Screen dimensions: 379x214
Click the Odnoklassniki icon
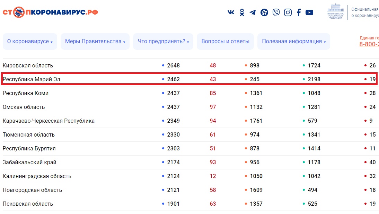242,12
